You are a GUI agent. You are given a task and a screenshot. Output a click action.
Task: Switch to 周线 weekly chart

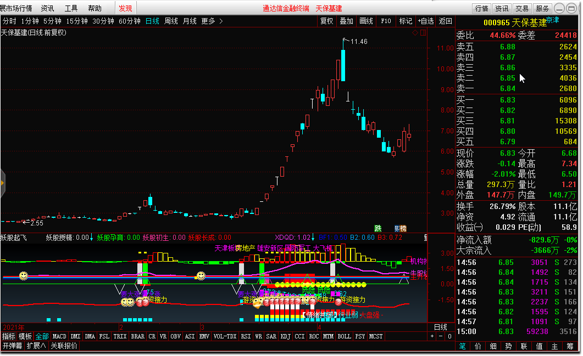coord(171,21)
